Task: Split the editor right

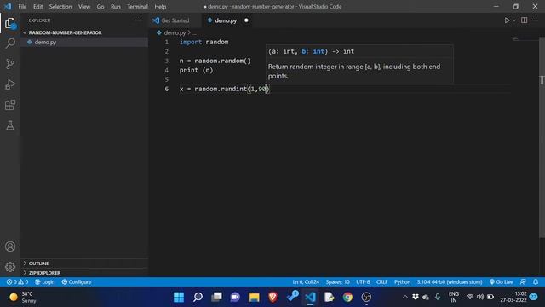Action: tap(525, 20)
